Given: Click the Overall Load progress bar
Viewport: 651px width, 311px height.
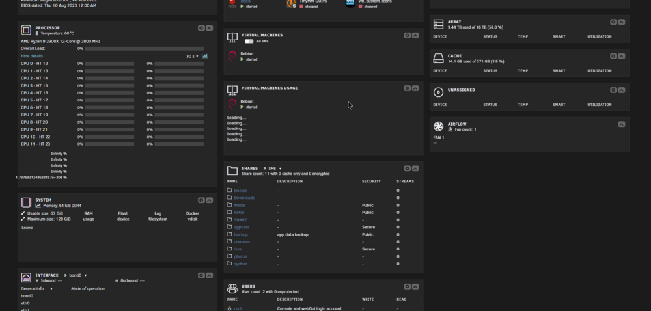Looking at the screenshot, I should (145, 49).
